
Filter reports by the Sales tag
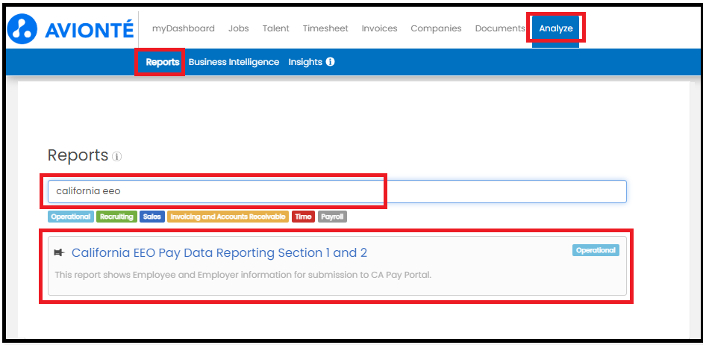tap(152, 217)
